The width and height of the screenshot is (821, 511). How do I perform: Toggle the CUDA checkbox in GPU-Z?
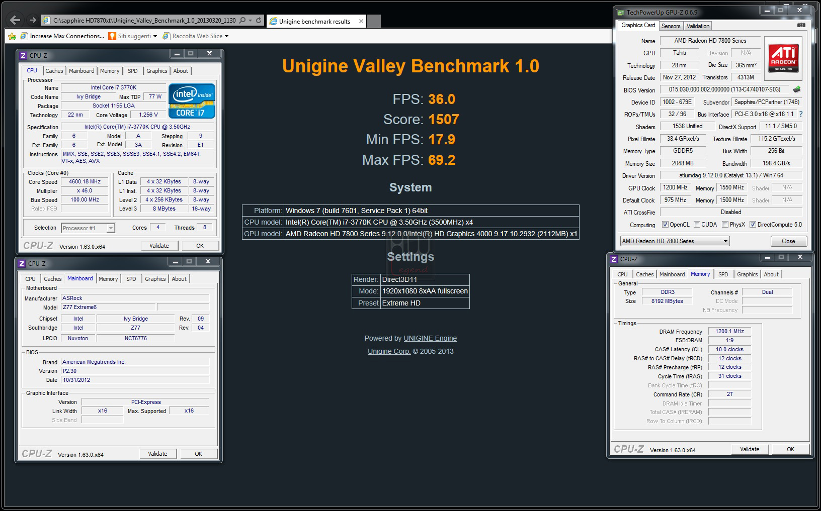[697, 225]
